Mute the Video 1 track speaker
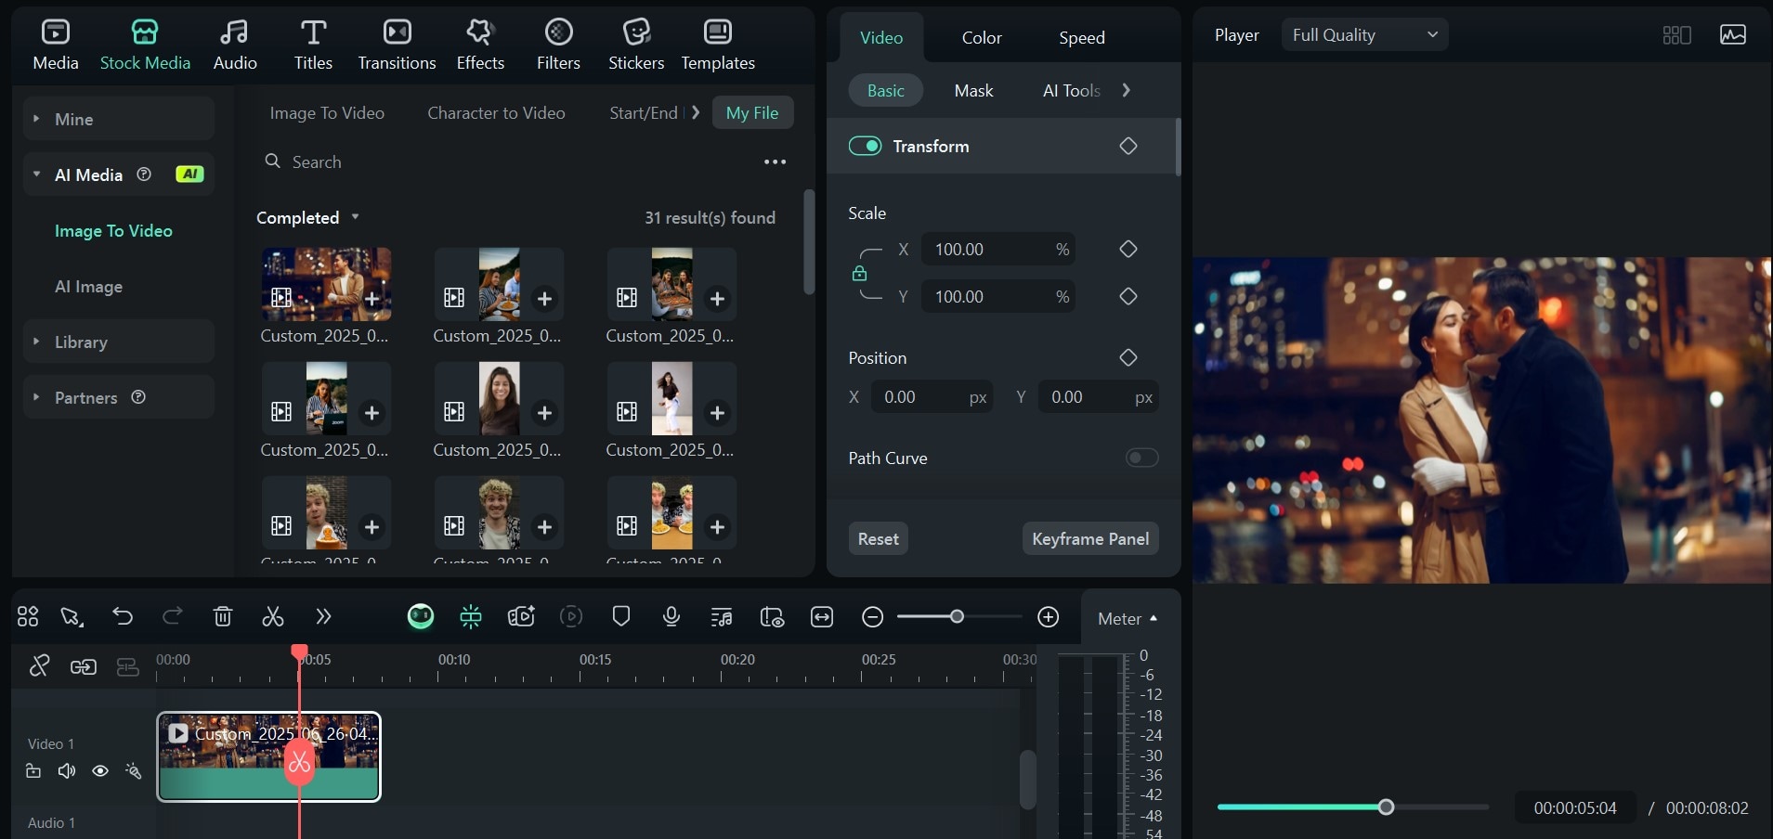Image resolution: width=1773 pixels, height=839 pixels. [67, 771]
